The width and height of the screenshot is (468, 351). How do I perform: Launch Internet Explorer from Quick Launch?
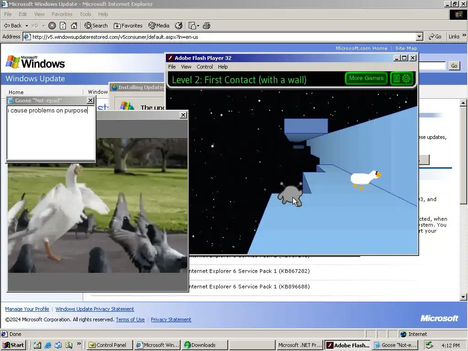tap(48, 345)
